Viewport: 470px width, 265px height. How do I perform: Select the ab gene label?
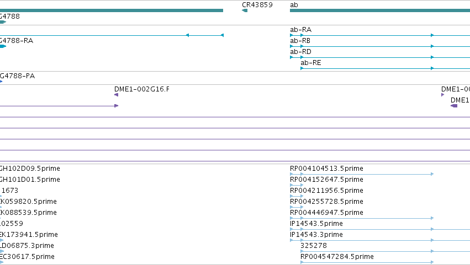click(294, 5)
